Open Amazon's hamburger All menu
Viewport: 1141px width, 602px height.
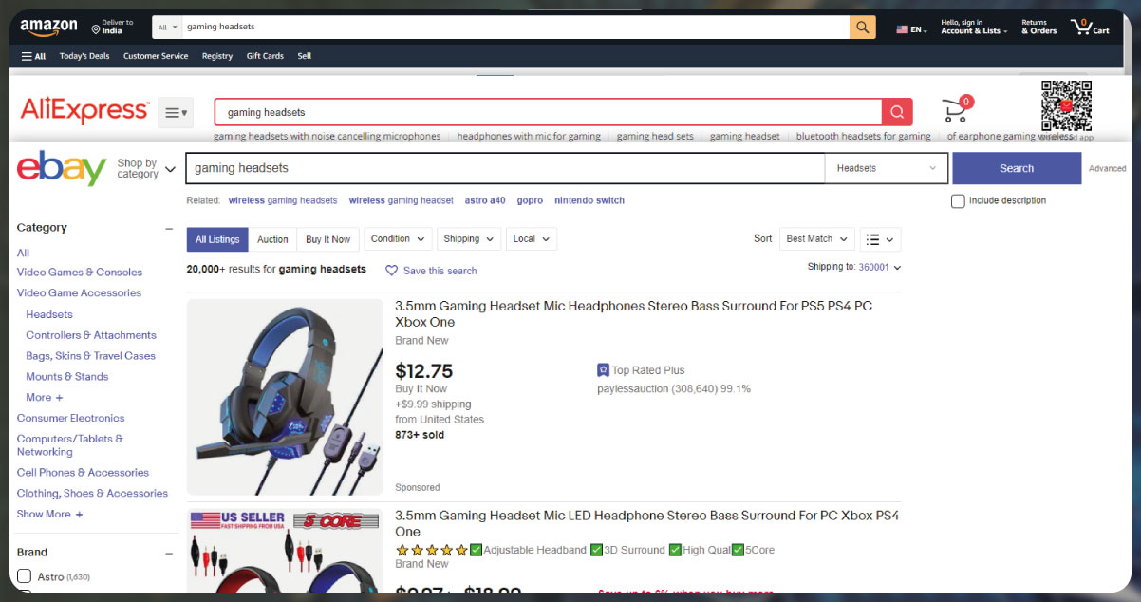point(33,56)
